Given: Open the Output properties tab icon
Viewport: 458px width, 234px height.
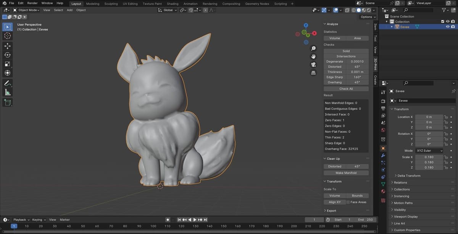Looking at the screenshot, I should [383, 108].
